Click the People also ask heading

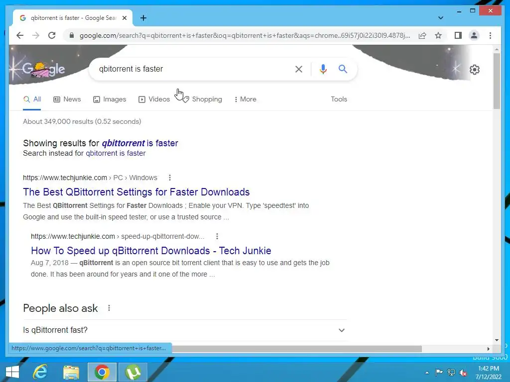point(60,308)
